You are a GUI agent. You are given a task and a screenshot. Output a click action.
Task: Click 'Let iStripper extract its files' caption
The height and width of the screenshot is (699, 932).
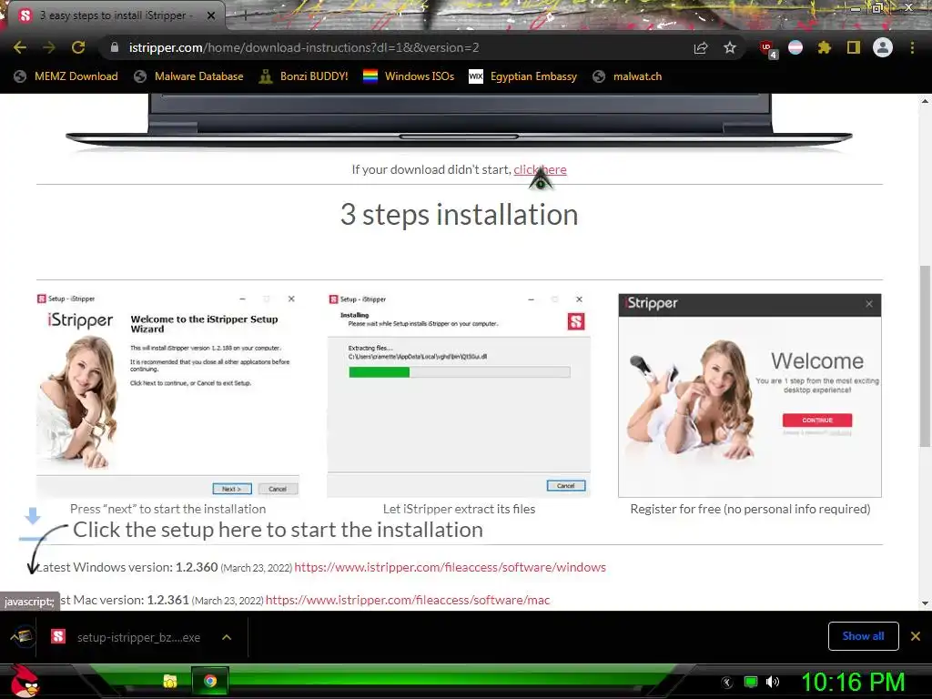pos(459,509)
